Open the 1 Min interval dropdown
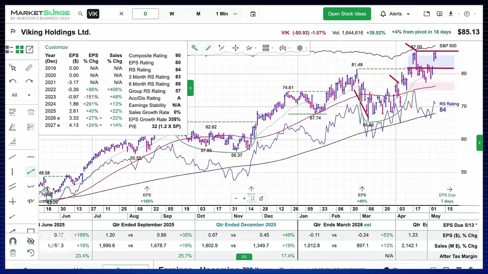The image size is (488, 274). click(227, 14)
